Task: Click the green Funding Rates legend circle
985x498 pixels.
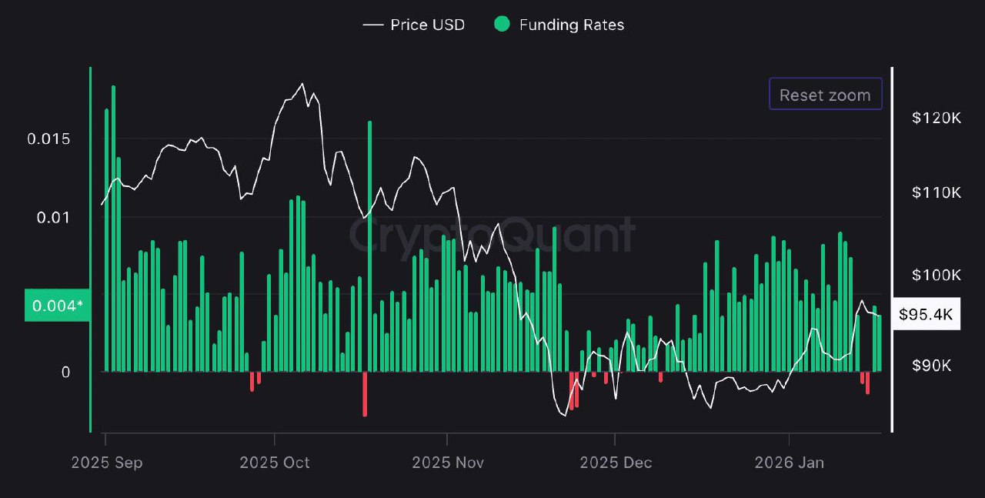Action: point(502,25)
